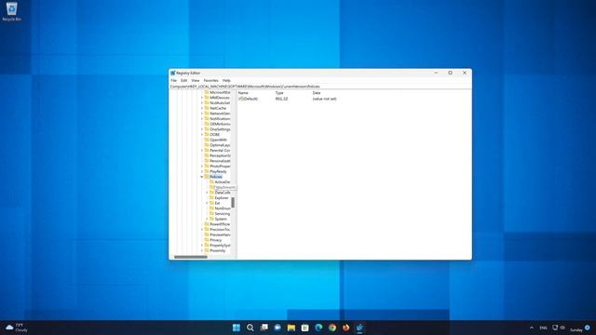Open the Edit menu

point(184,81)
